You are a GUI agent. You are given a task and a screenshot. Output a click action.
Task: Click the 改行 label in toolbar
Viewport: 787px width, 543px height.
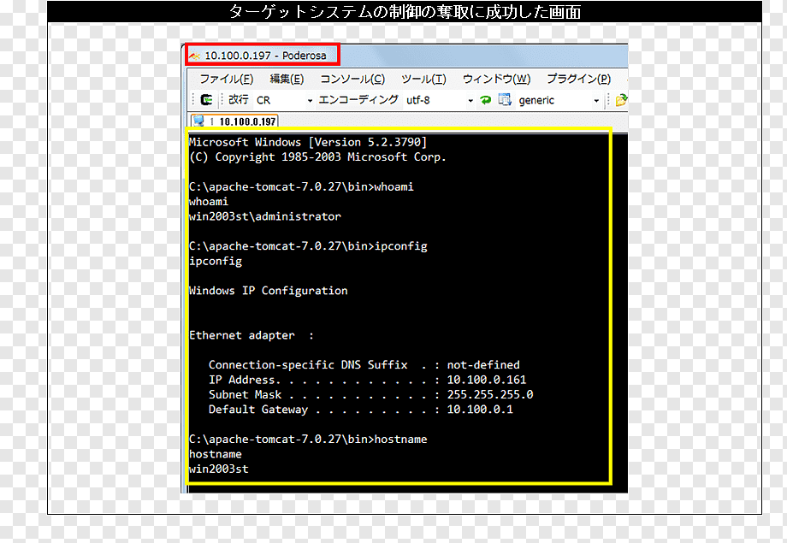(239, 100)
